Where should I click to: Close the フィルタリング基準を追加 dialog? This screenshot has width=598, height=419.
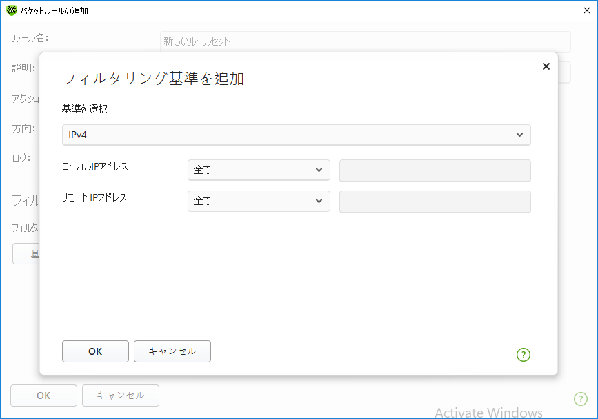tap(546, 66)
